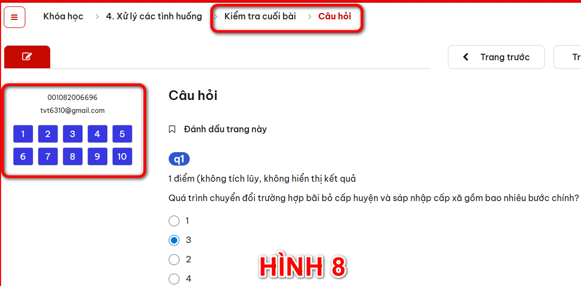Click the red edit pencil tab
The image size is (581, 286).
27,57
